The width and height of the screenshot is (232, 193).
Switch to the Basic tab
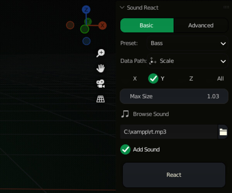pos(147,25)
